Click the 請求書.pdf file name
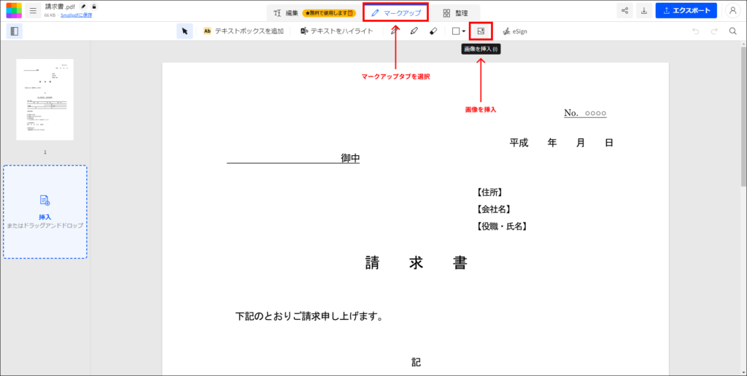The width and height of the screenshot is (747, 376). coord(60,7)
